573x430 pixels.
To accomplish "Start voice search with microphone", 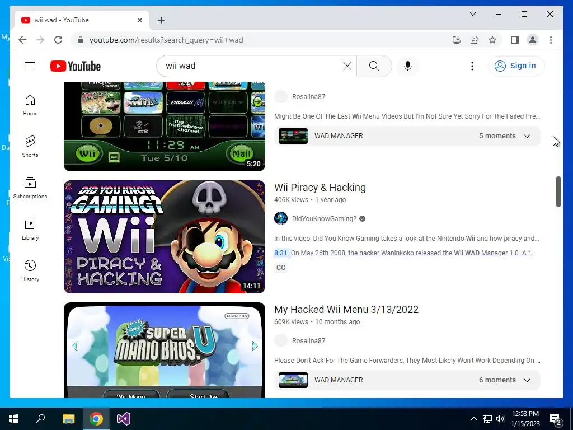I will pos(408,66).
